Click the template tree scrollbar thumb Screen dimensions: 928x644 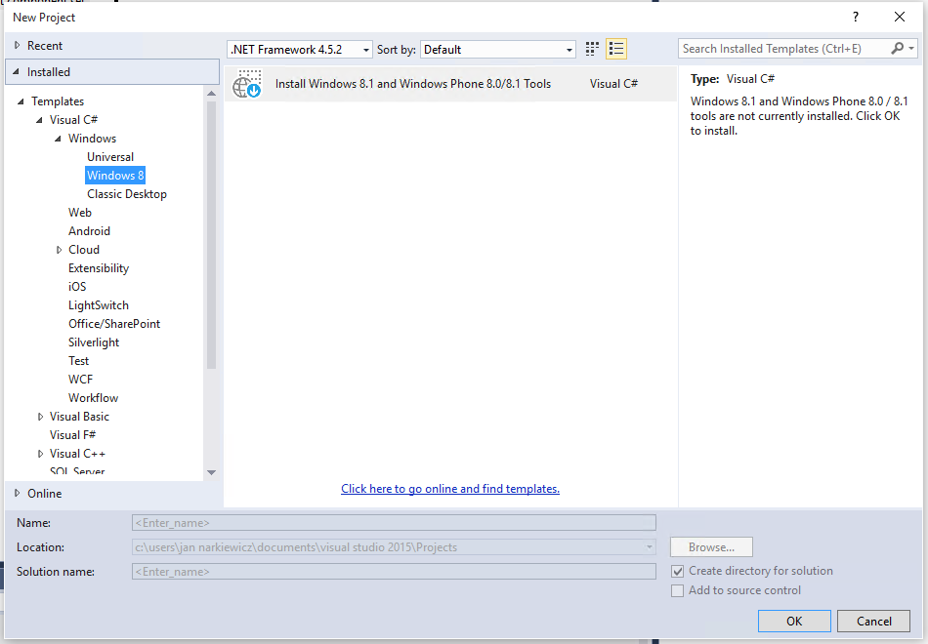(211, 235)
